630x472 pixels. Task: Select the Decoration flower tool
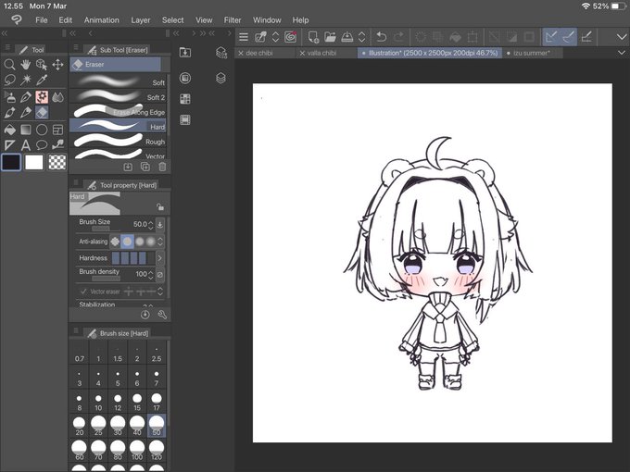tap(42, 97)
